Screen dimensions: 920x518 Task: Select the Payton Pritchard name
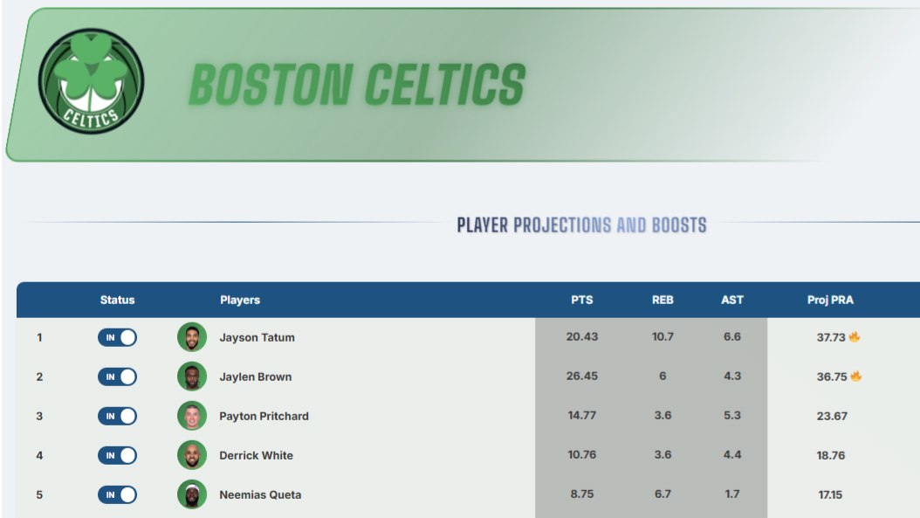(x=264, y=416)
